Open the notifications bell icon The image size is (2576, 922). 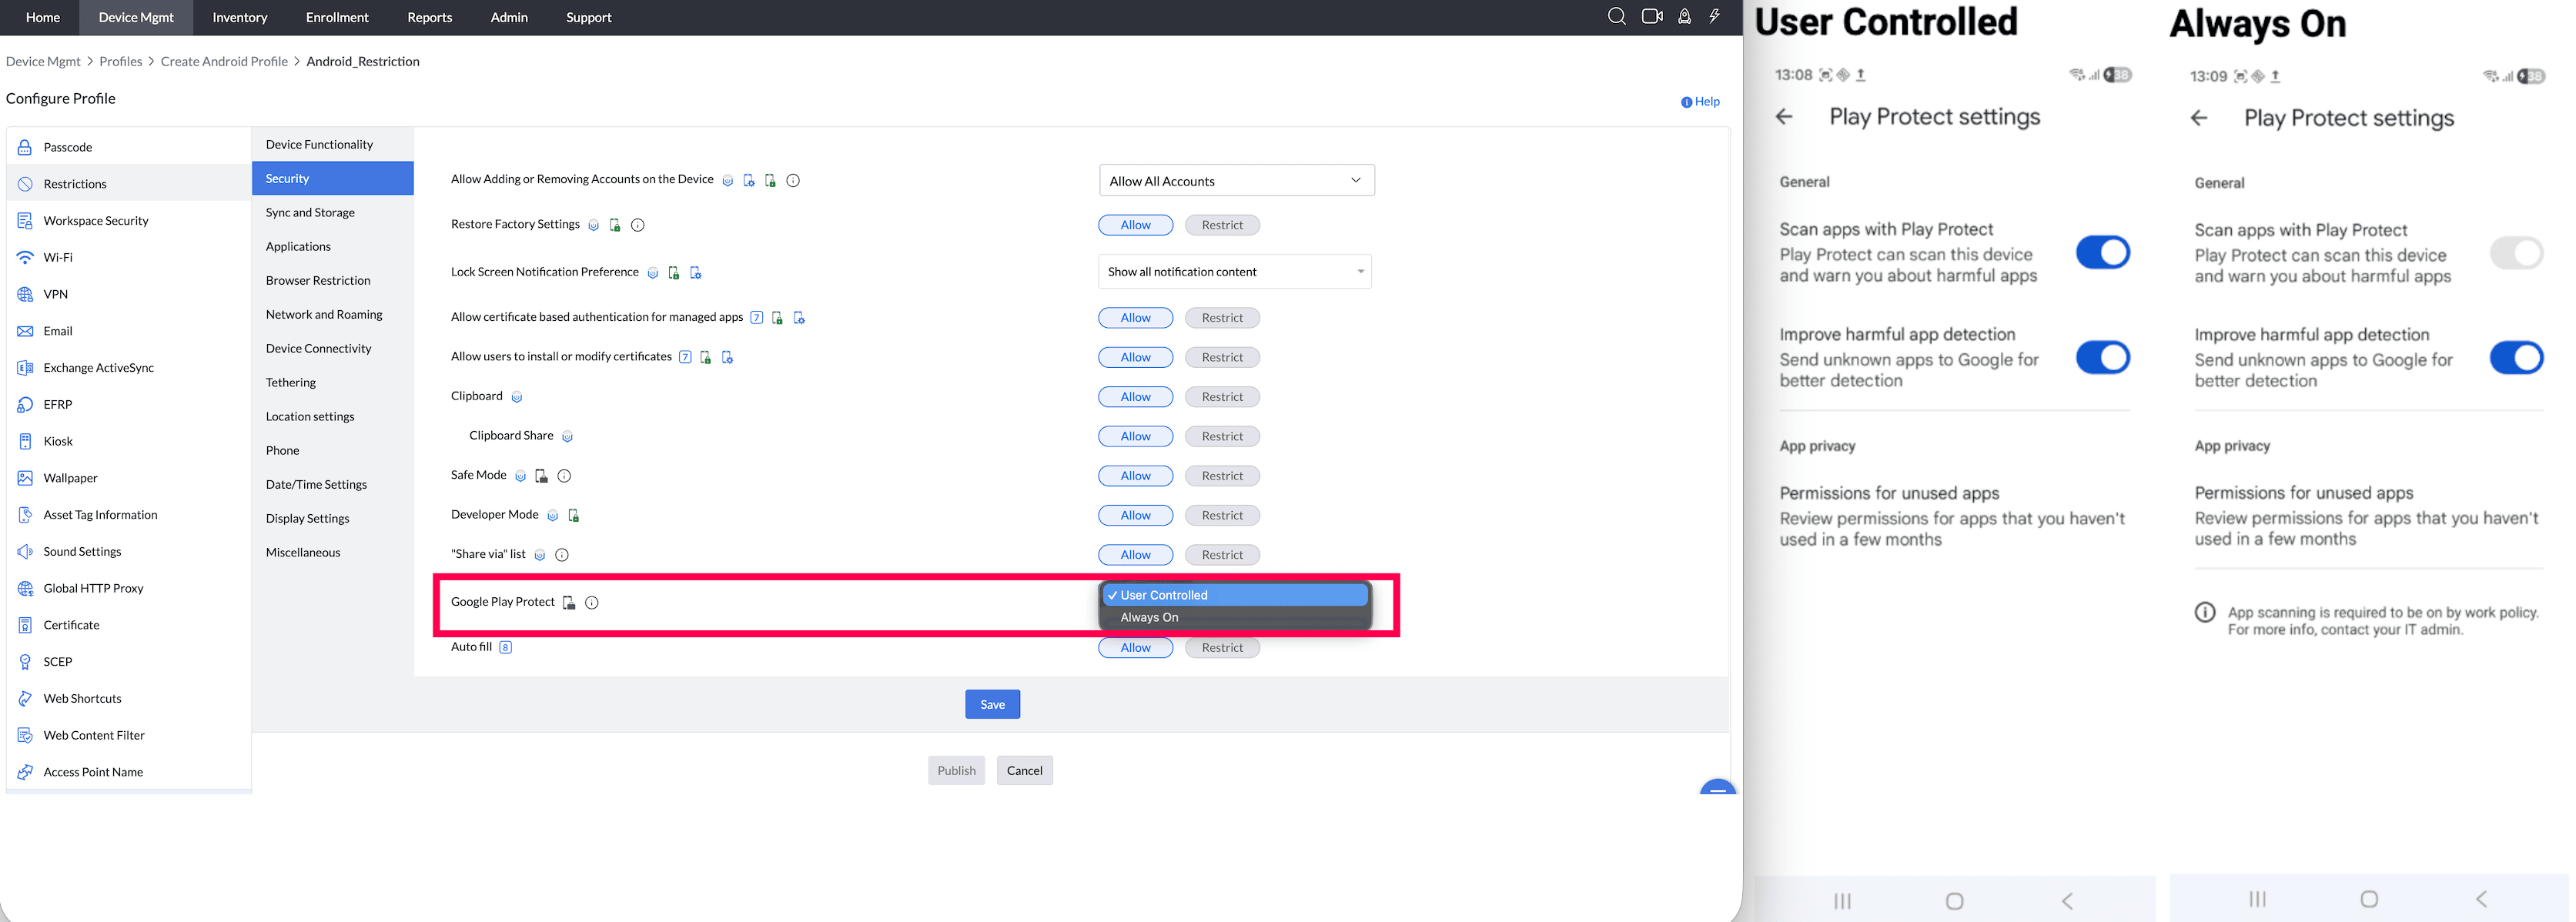(x=1685, y=16)
